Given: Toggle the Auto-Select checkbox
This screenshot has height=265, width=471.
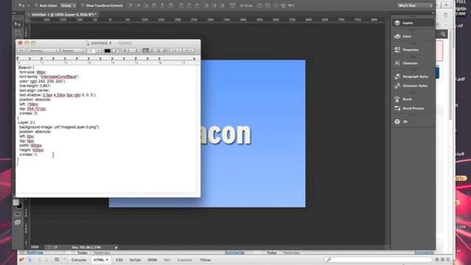Looking at the screenshot, I should coord(36,5).
